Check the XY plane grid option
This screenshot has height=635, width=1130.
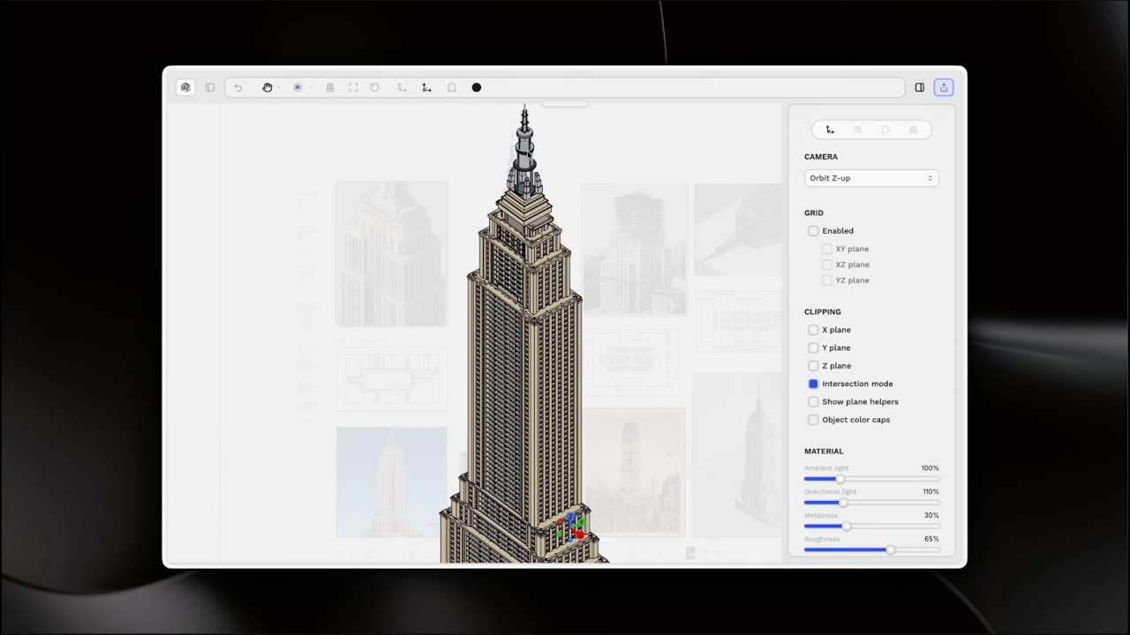[827, 249]
